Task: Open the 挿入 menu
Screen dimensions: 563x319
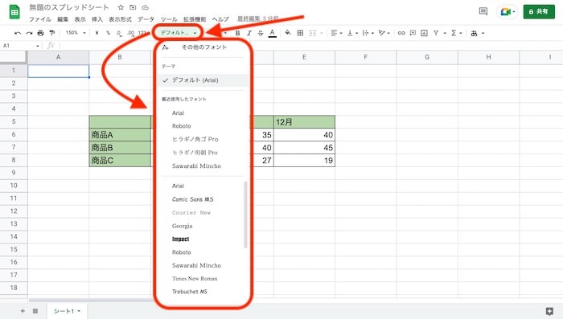Action: (97, 19)
